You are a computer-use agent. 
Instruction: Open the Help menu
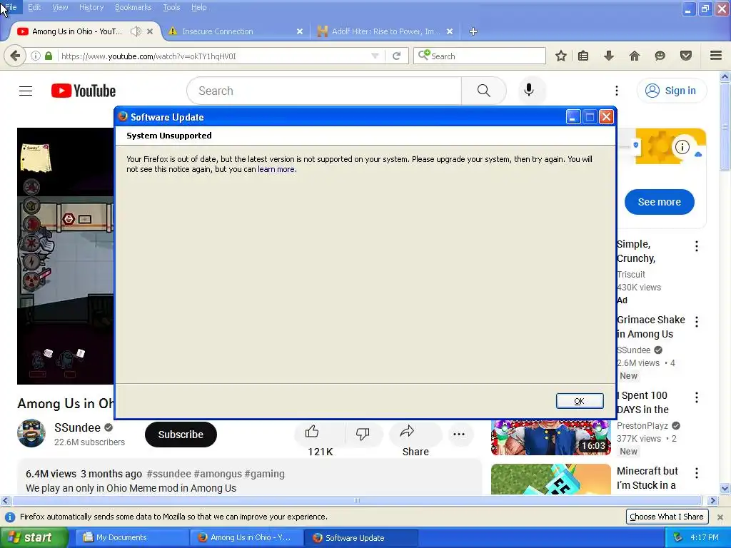[198, 7]
